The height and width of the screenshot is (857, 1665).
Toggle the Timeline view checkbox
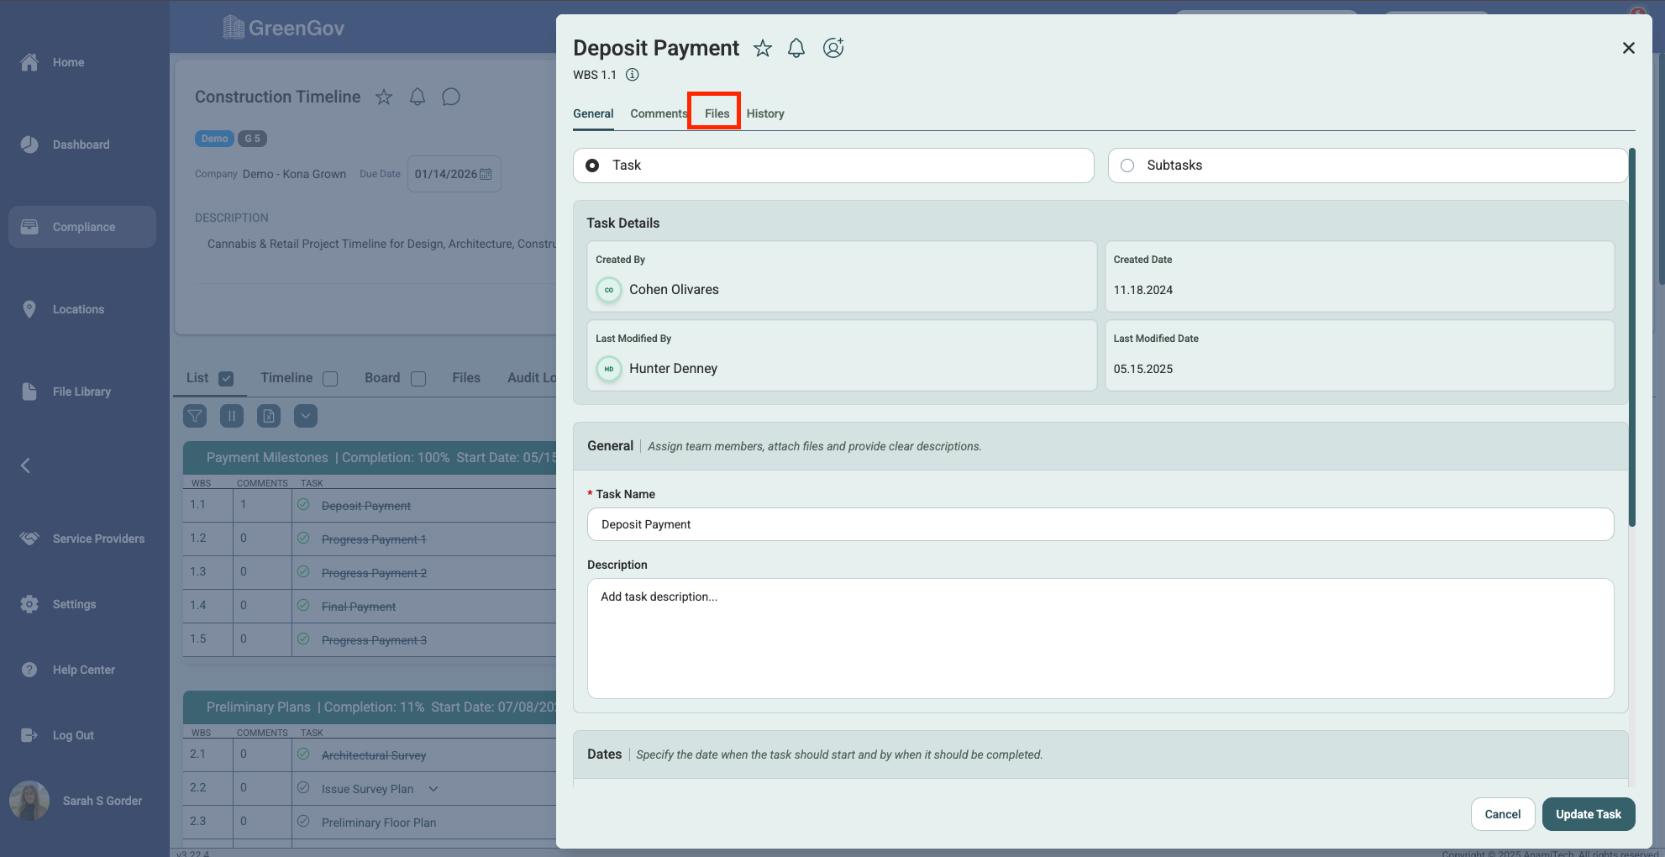click(x=330, y=379)
